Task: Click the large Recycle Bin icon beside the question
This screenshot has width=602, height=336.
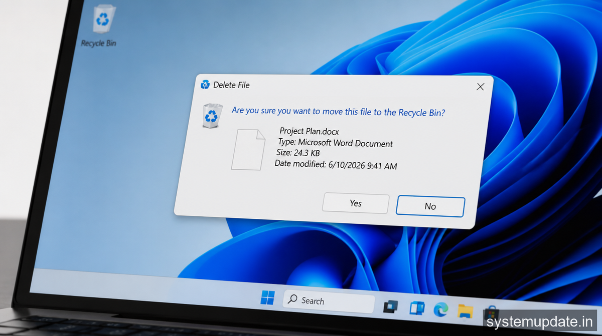Action: coord(213,116)
